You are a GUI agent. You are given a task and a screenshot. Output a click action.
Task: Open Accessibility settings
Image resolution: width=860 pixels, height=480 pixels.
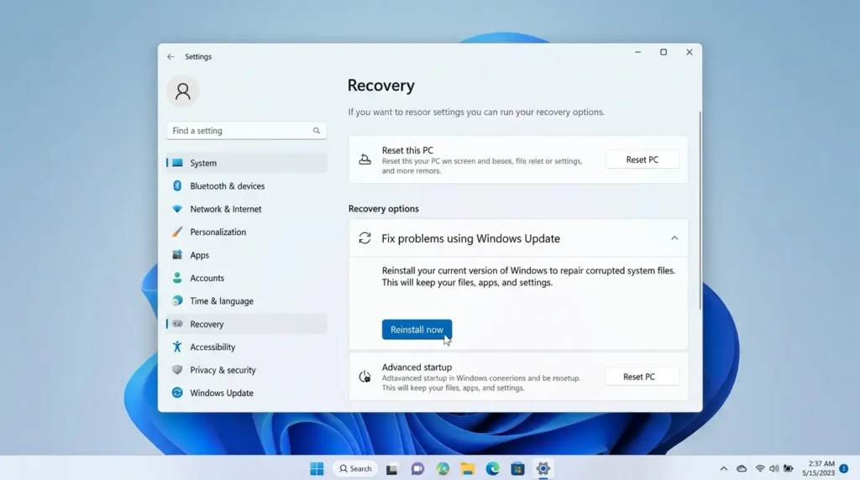click(247, 347)
